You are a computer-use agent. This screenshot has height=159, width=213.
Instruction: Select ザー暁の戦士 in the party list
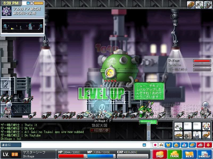click(x=178, y=70)
